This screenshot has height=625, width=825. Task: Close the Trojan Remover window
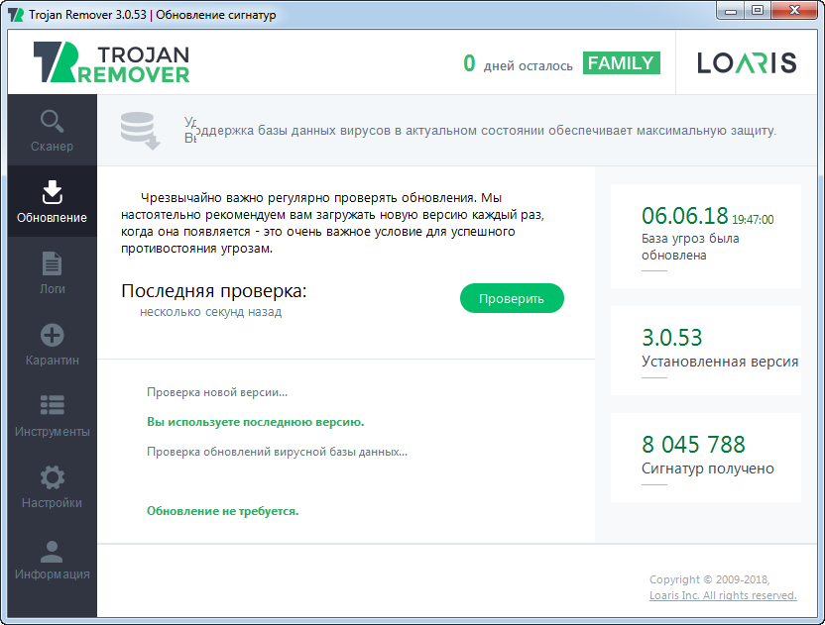click(x=795, y=11)
